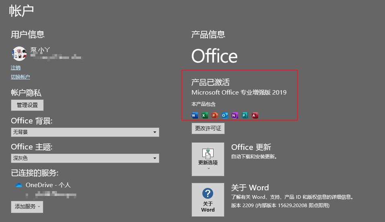
Task: Click the 产品已激活 activation status text
Action: pos(210,82)
